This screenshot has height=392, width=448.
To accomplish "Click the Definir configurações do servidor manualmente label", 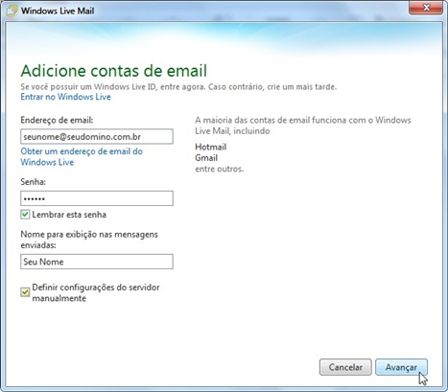I will [x=96, y=292].
